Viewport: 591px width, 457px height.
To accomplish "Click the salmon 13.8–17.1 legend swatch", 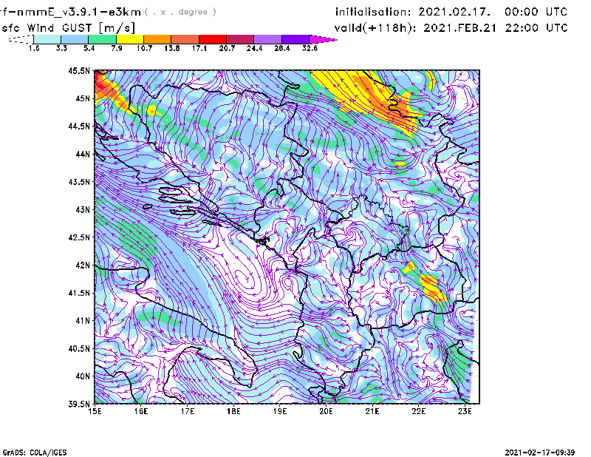I will coord(185,39).
